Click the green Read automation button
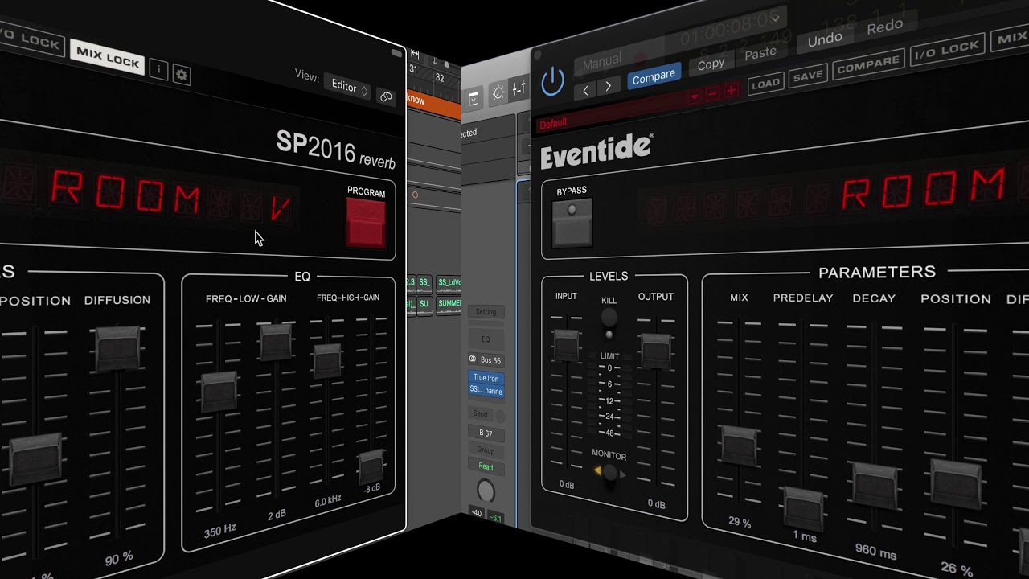The height and width of the screenshot is (579, 1029). (486, 466)
